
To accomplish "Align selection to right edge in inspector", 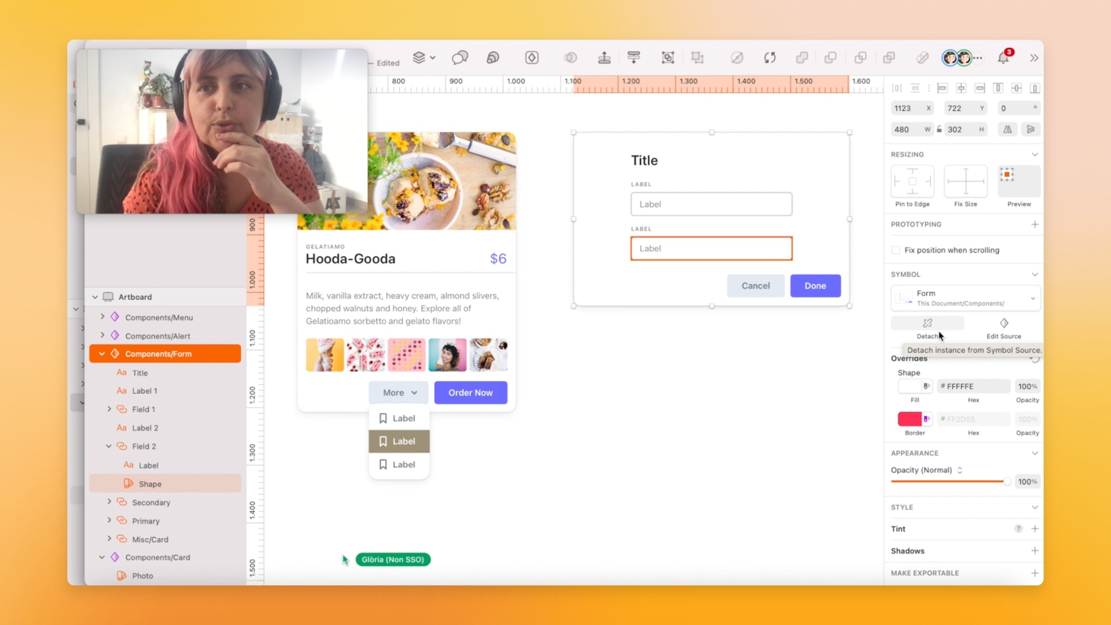I will (980, 88).
